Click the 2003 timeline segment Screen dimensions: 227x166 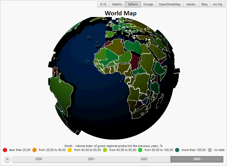[x=197, y=159]
